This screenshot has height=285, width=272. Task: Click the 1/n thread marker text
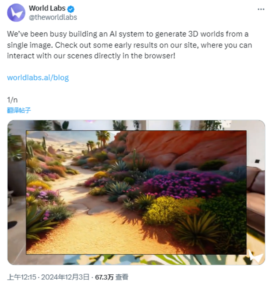(x=12, y=100)
